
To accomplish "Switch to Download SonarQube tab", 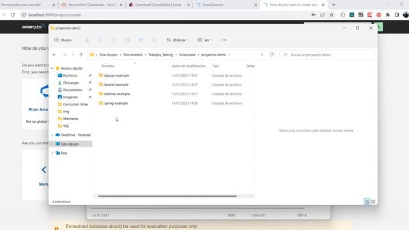I will pyautogui.click(x=159, y=4).
